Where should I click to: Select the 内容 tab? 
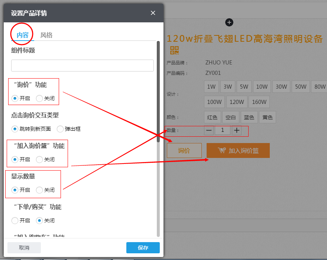(x=22, y=35)
